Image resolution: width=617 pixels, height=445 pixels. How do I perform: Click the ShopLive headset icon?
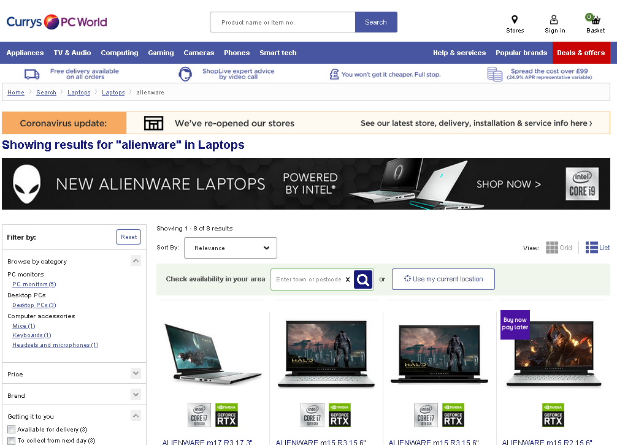[185, 74]
